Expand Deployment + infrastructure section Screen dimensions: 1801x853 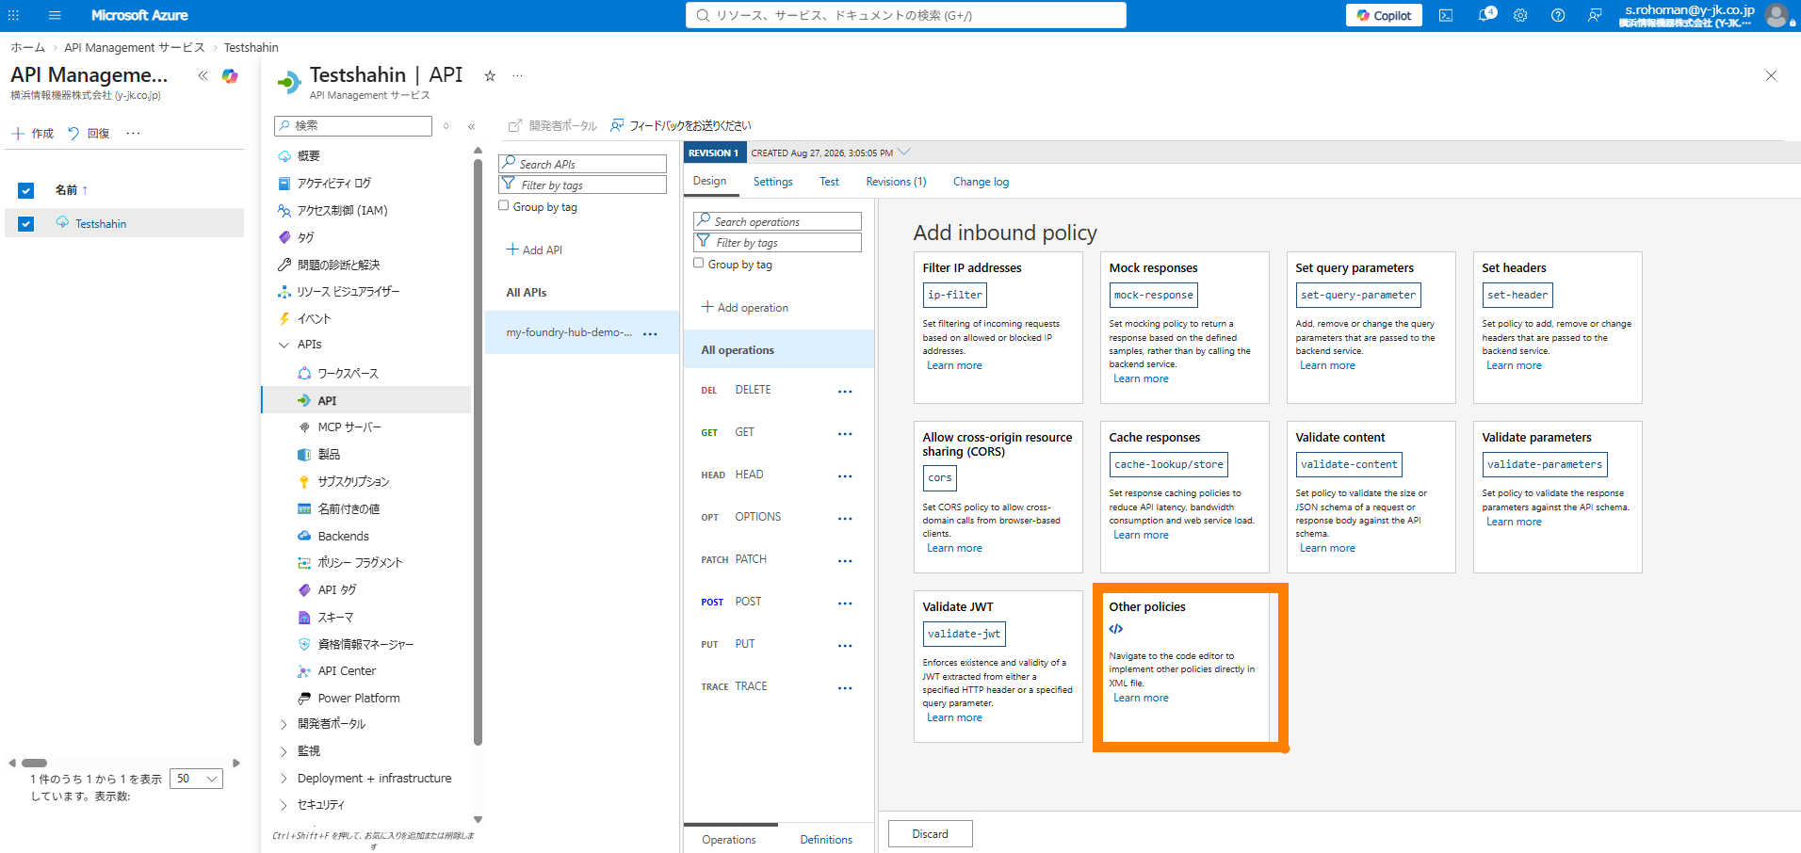[284, 779]
